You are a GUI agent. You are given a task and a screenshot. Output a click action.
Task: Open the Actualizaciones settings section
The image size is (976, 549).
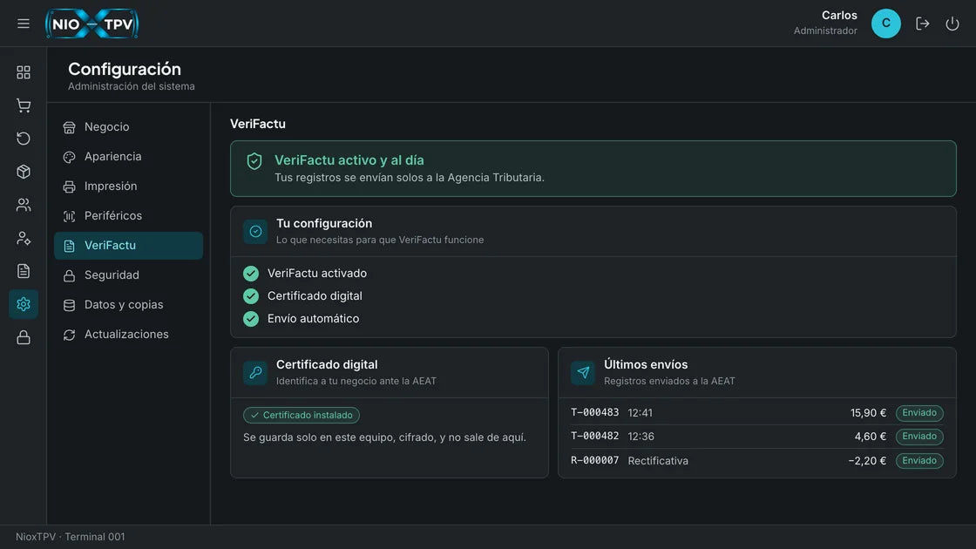(128, 335)
